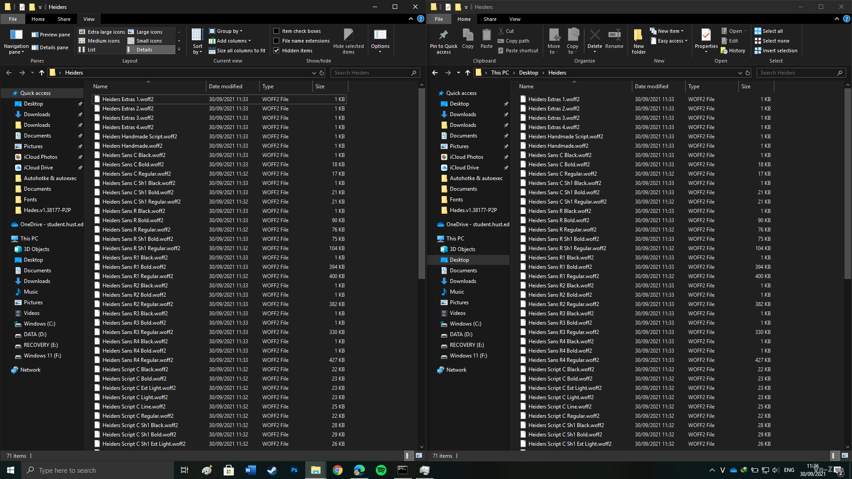This screenshot has width=852, height=479.
Task: Click the Cut command
Action: [506, 31]
